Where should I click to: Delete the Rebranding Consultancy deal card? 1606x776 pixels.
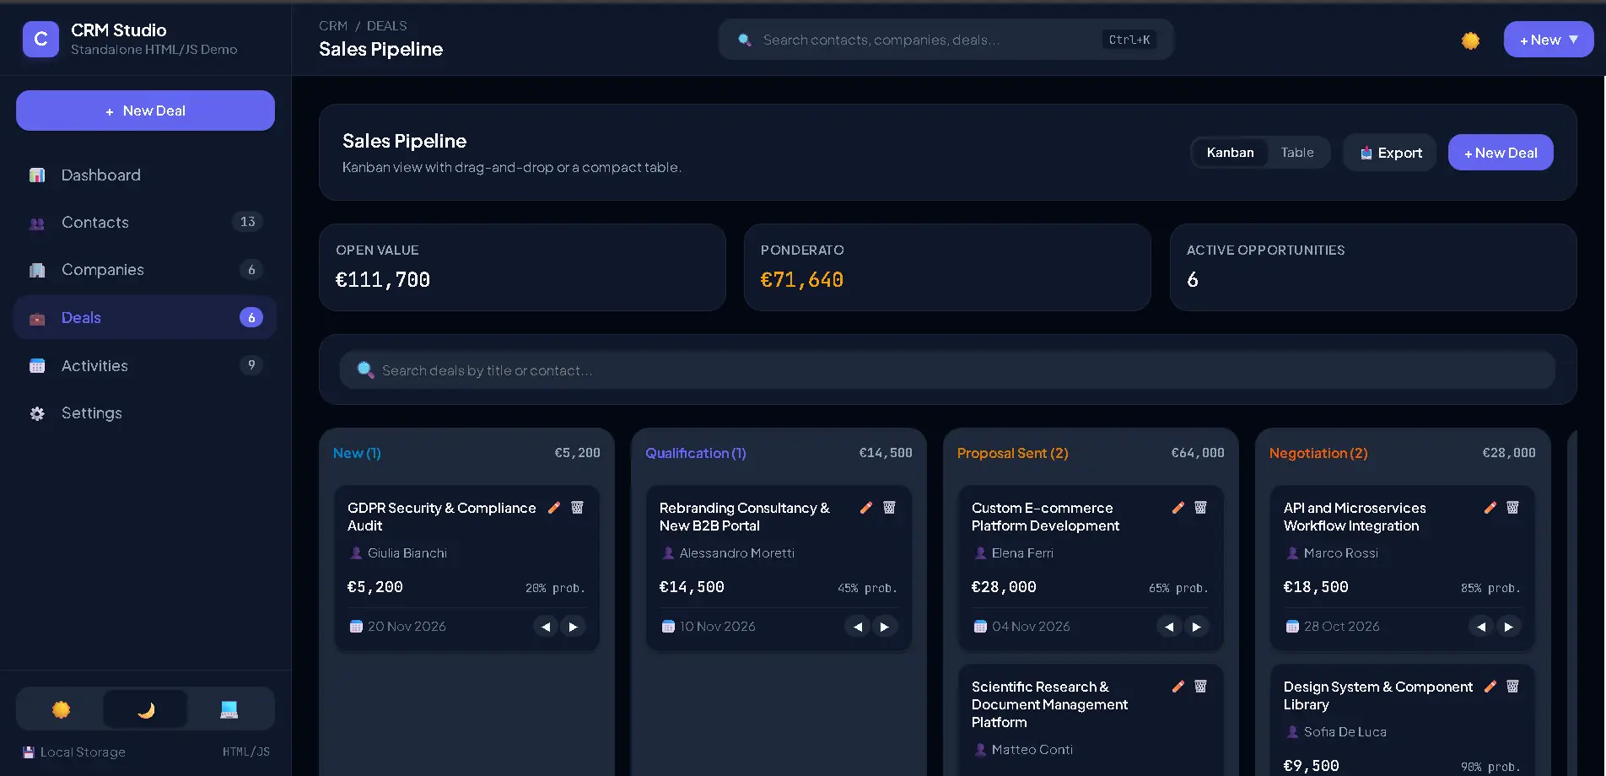pyautogui.click(x=889, y=508)
